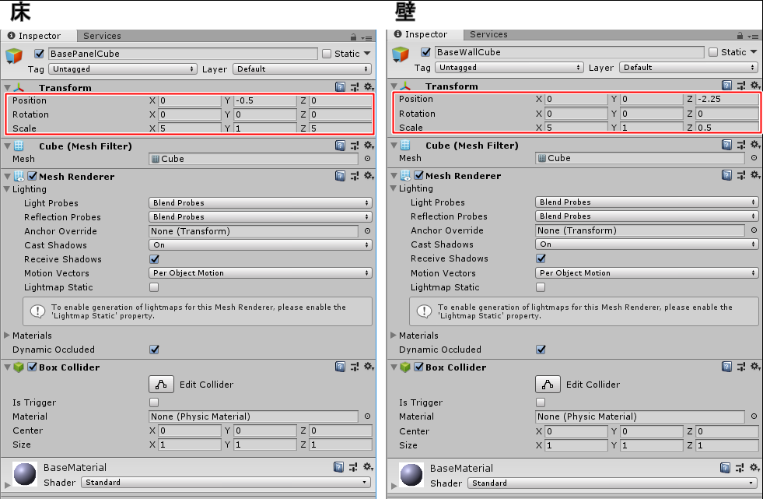This screenshot has width=763, height=499.
Task: Open Box Collider gear menu for BasePanelCube
Action: [369, 366]
